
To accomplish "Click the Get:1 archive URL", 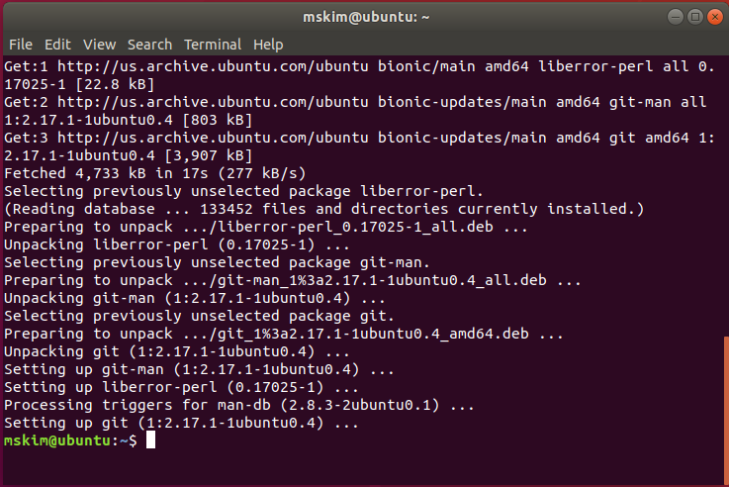I will [213, 66].
